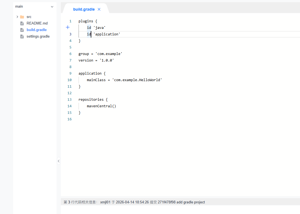Viewport: 300px width, 214px height.
Task: Close the build.gradle tab
Action: (x=99, y=9)
